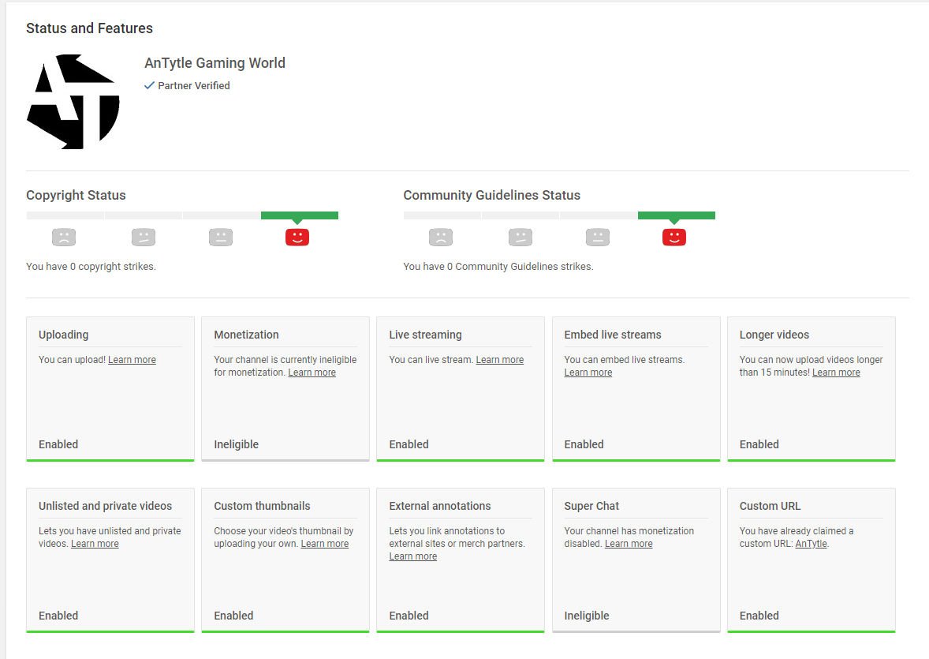Screen dimensions: 929x659
Task: Click the sad gray face under Community Guidelines Status
Action: coord(441,238)
